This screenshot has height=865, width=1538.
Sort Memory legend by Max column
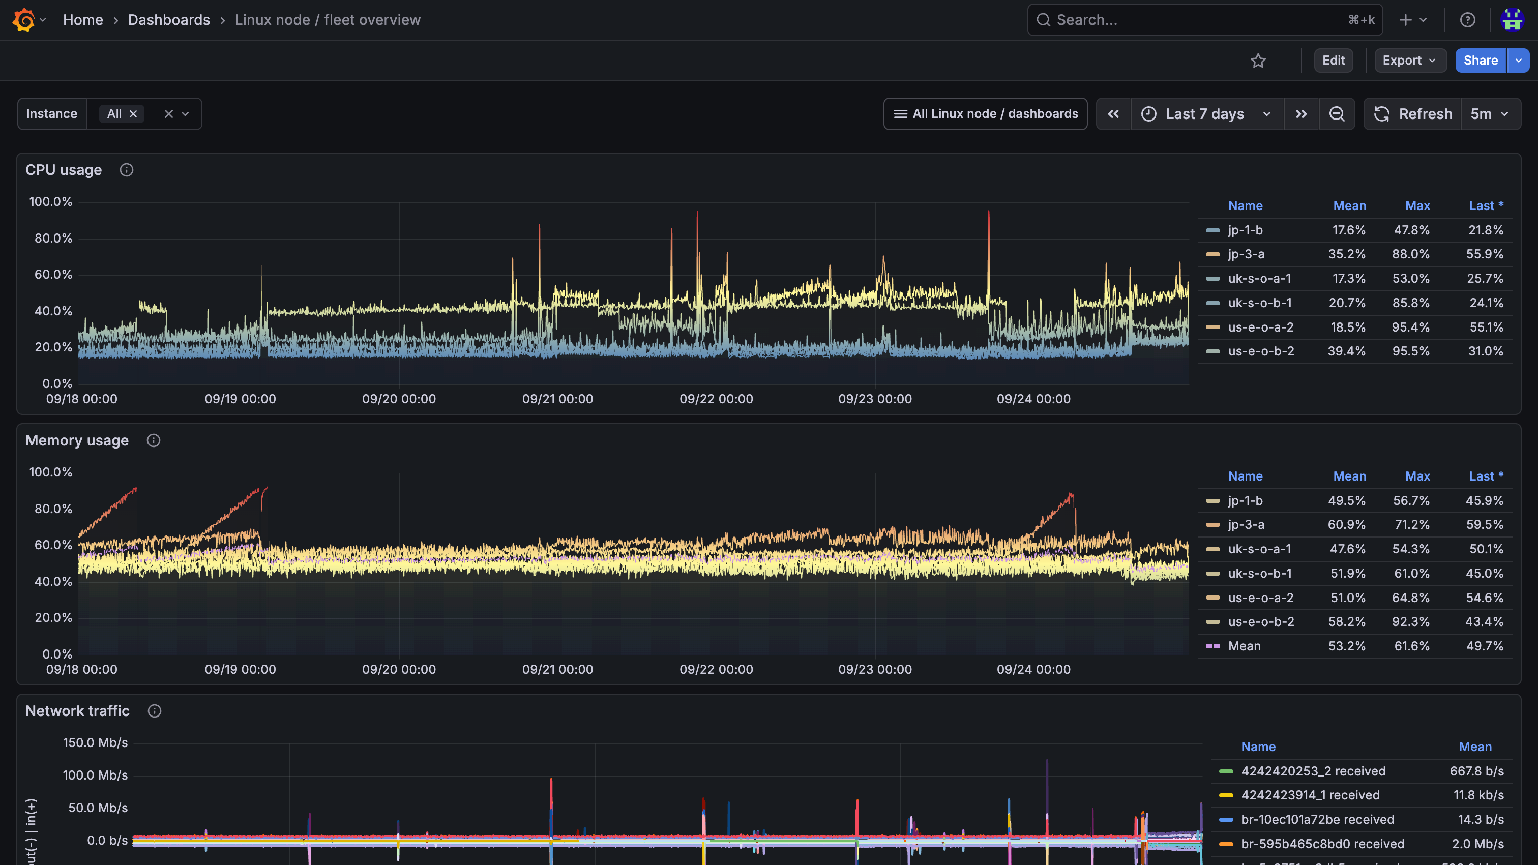coord(1417,476)
